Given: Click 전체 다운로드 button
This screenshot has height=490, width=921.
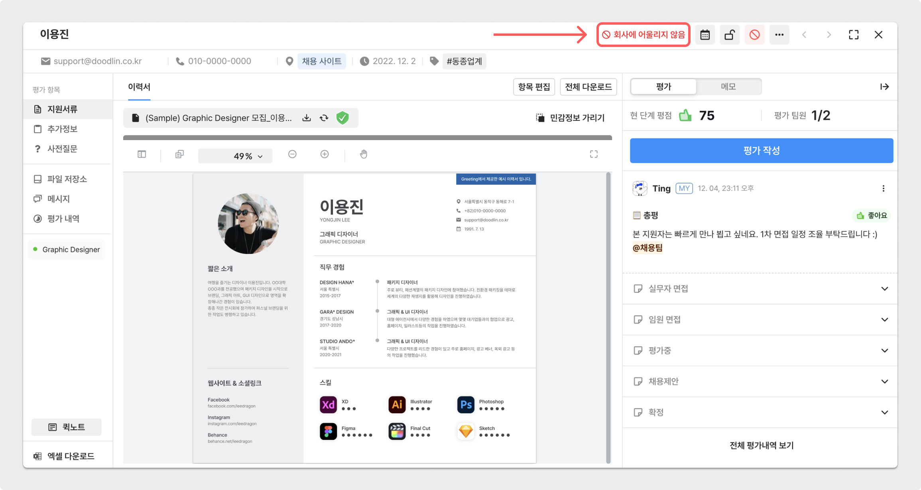Looking at the screenshot, I should pyautogui.click(x=588, y=87).
